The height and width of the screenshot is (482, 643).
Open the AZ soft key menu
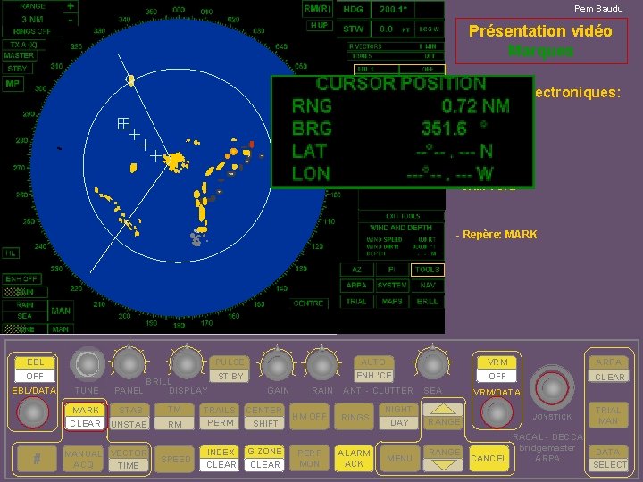(x=356, y=270)
